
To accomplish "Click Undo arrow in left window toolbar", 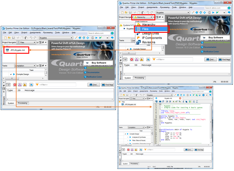I will pyautogui.click(x=31, y=38).
